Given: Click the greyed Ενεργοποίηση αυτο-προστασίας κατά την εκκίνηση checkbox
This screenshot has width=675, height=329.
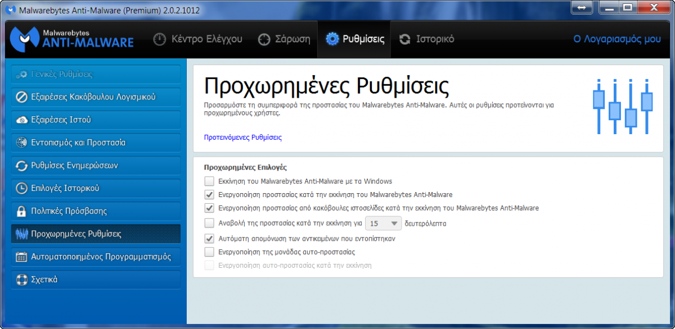Looking at the screenshot, I should (x=209, y=266).
